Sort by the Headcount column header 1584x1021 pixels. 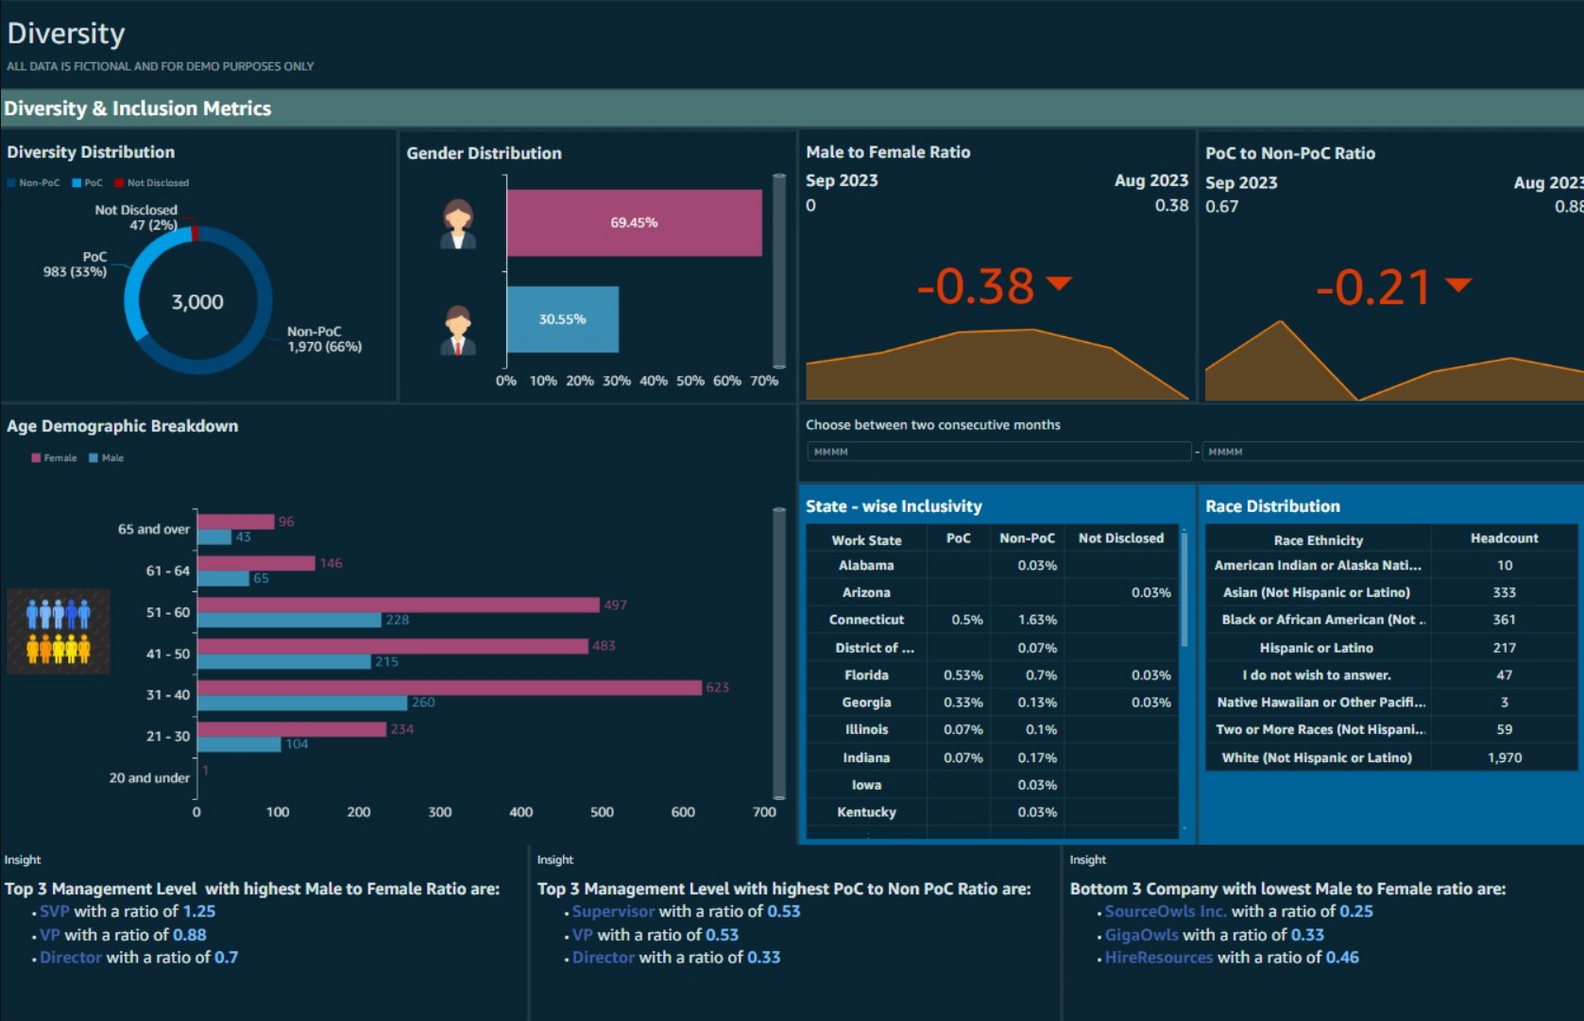(x=1505, y=538)
